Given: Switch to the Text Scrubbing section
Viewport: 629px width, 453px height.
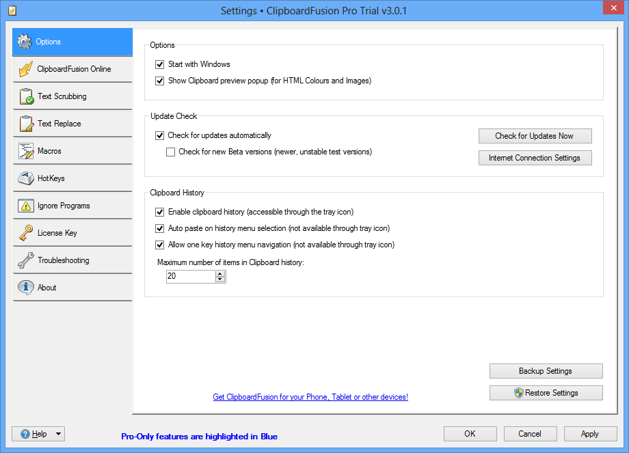Looking at the screenshot, I should pos(72,96).
